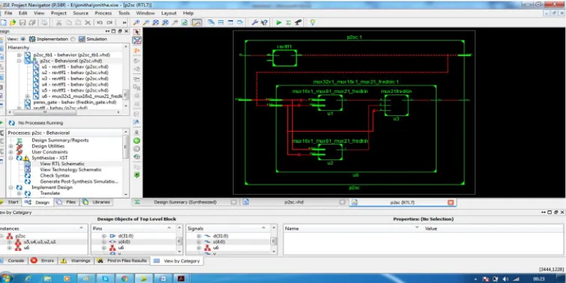Select Check Syntax process item
The image size is (566, 283).
pyautogui.click(x=55, y=175)
